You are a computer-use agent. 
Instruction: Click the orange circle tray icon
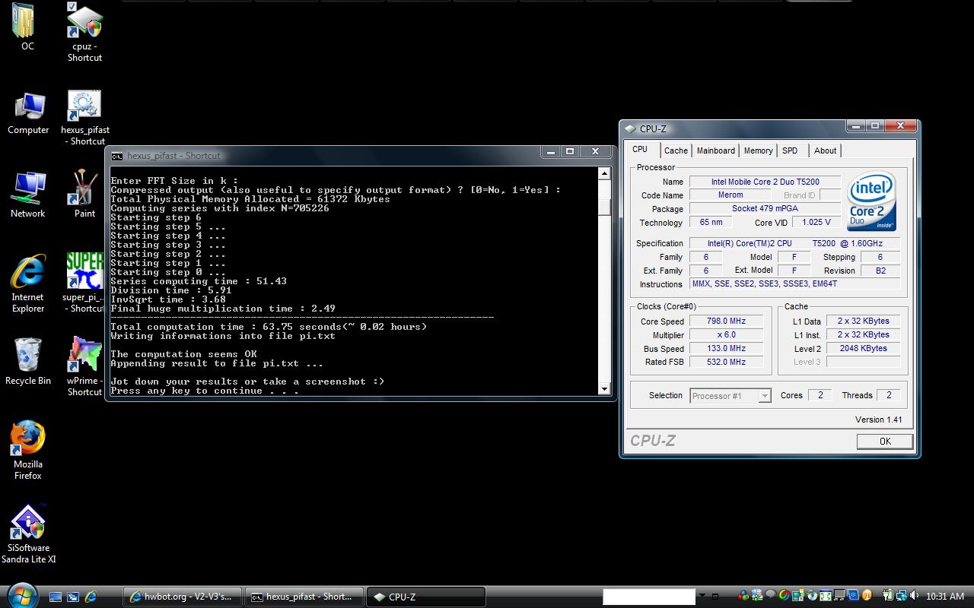(867, 597)
